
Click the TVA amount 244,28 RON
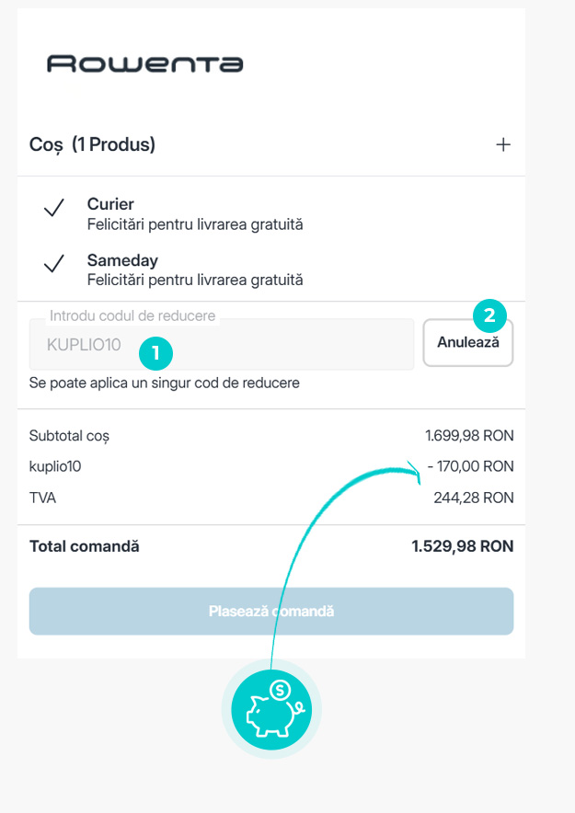tap(473, 498)
